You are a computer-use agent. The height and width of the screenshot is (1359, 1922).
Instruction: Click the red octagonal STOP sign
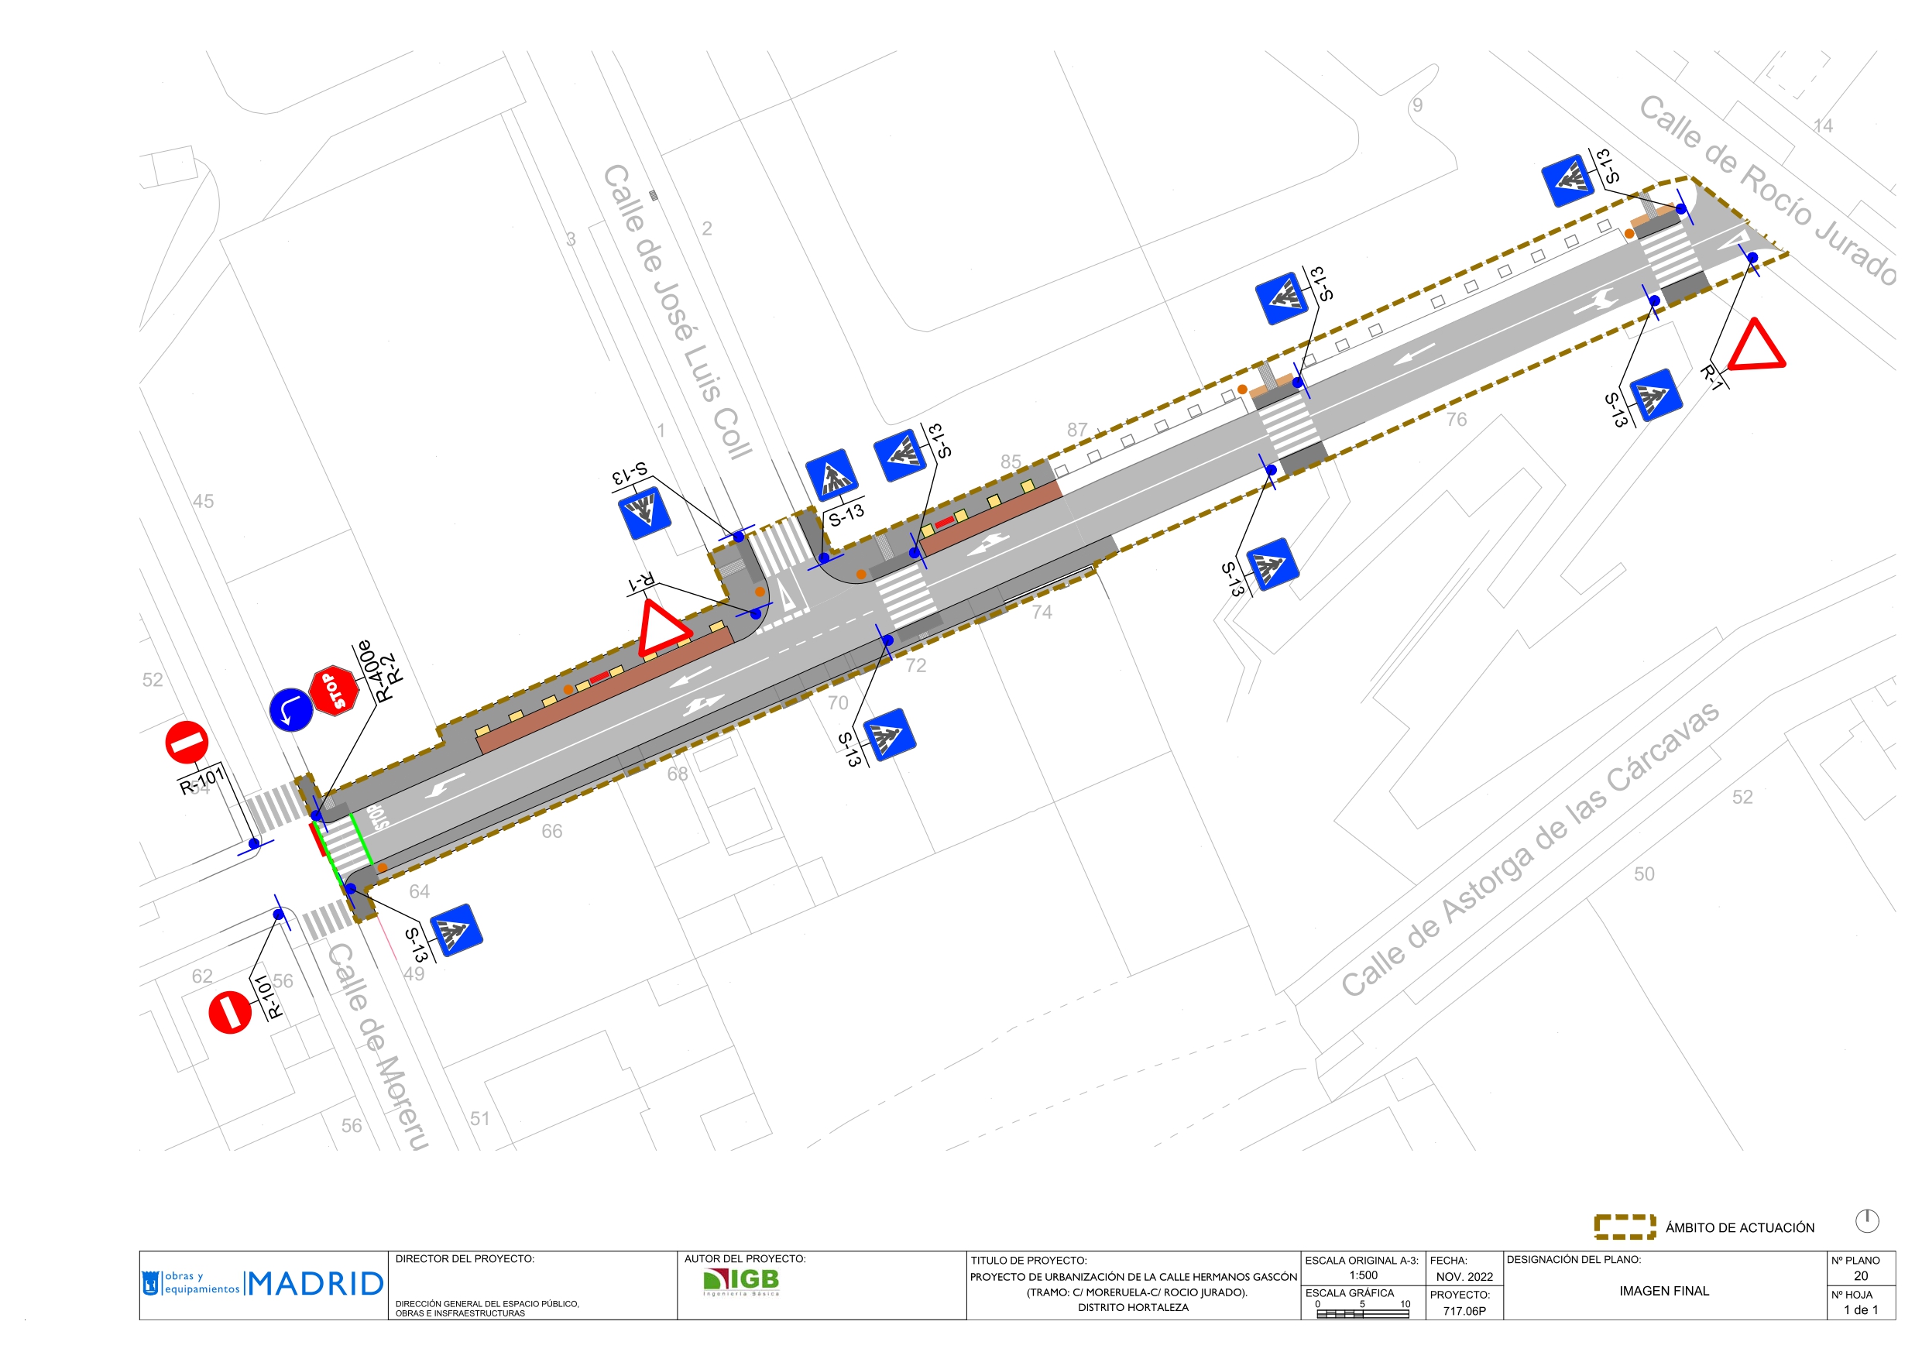(x=334, y=692)
